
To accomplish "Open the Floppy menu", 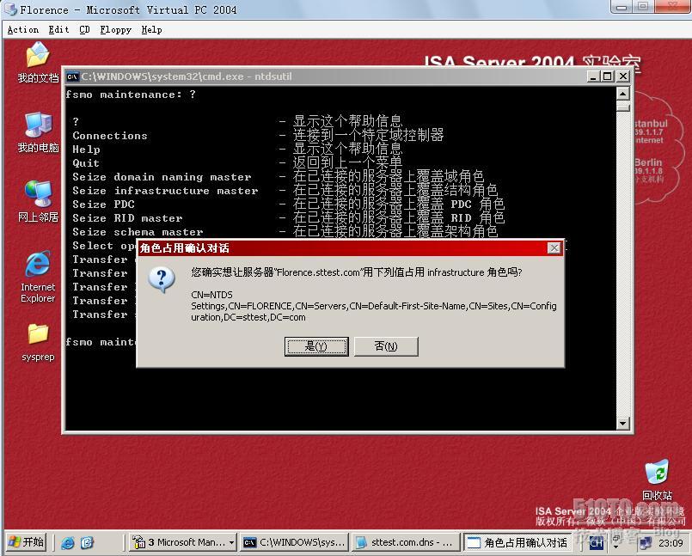I will click(x=116, y=29).
